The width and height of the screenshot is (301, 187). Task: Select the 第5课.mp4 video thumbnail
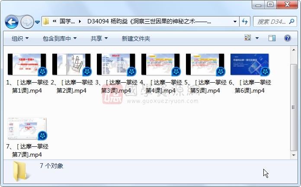[205, 64]
